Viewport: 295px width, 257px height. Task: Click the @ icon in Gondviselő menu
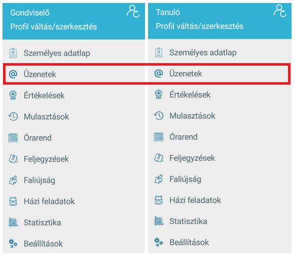tap(13, 74)
